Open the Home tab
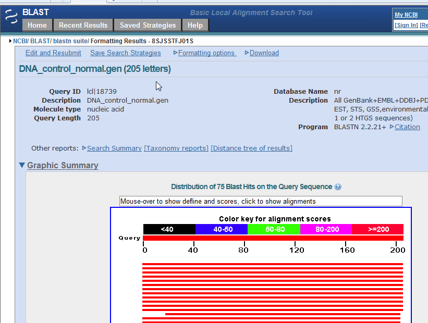 pos(37,25)
